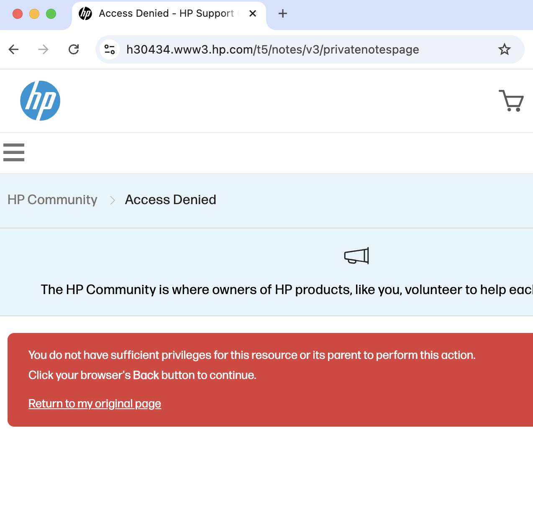Navigate back with the browser back arrow

pyautogui.click(x=13, y=49)
